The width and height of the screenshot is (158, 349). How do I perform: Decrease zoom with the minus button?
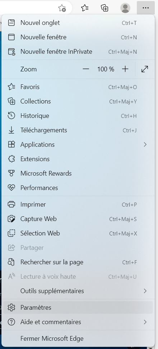86,69
